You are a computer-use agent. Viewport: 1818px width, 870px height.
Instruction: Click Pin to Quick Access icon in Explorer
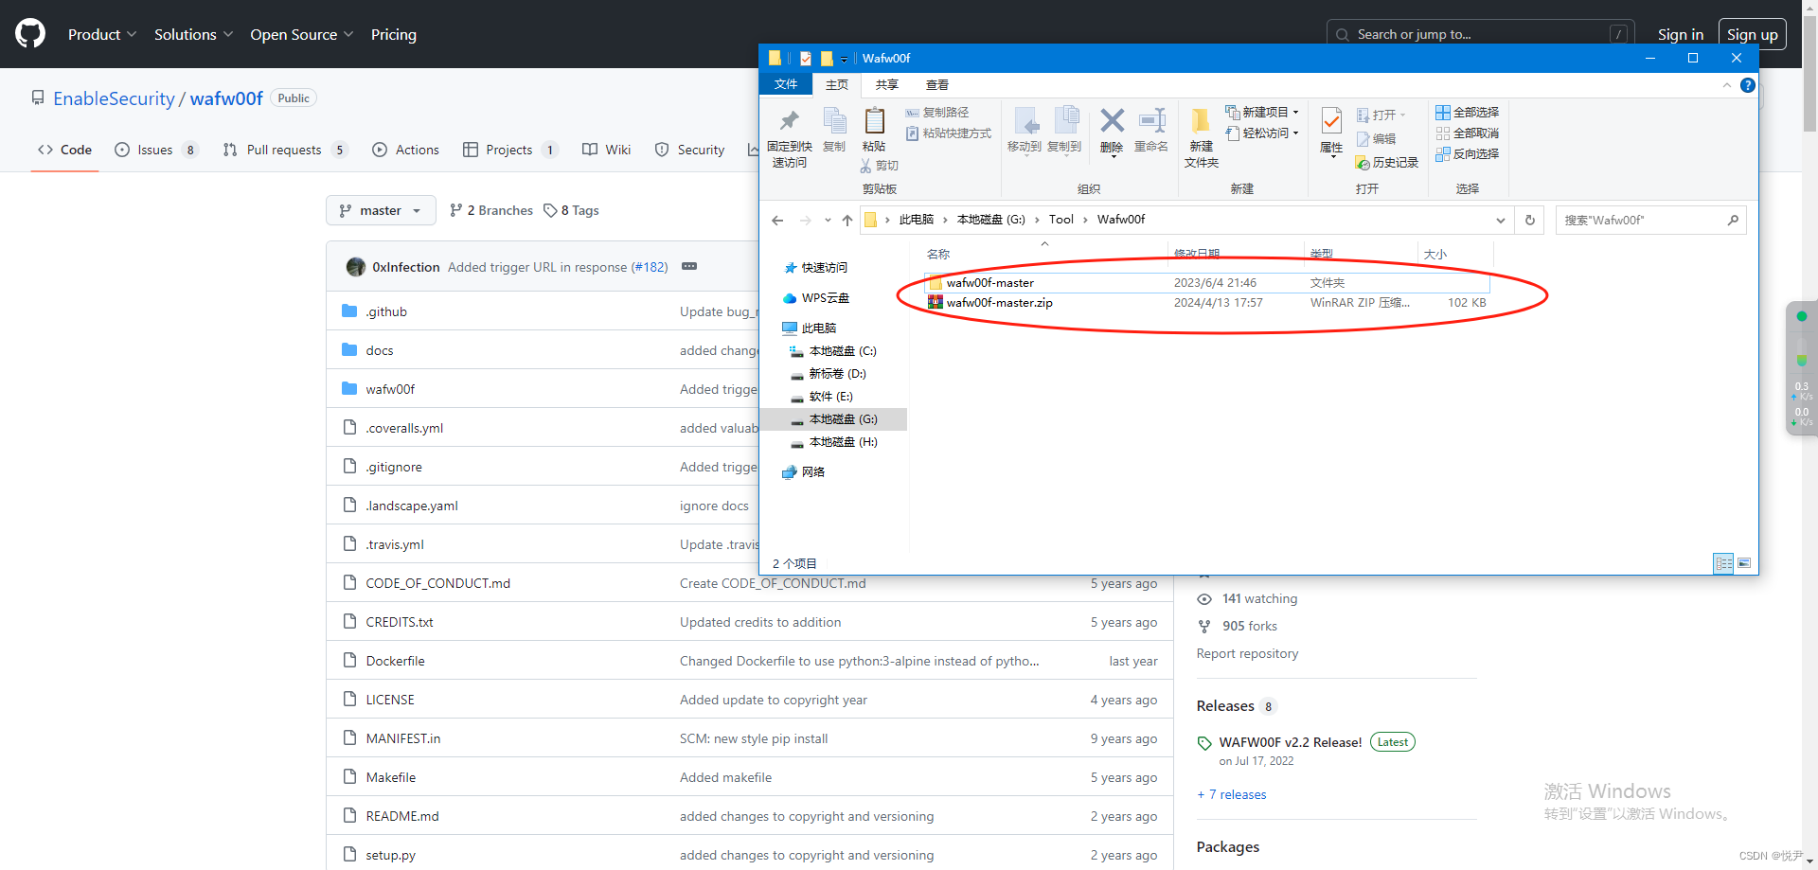789,120
